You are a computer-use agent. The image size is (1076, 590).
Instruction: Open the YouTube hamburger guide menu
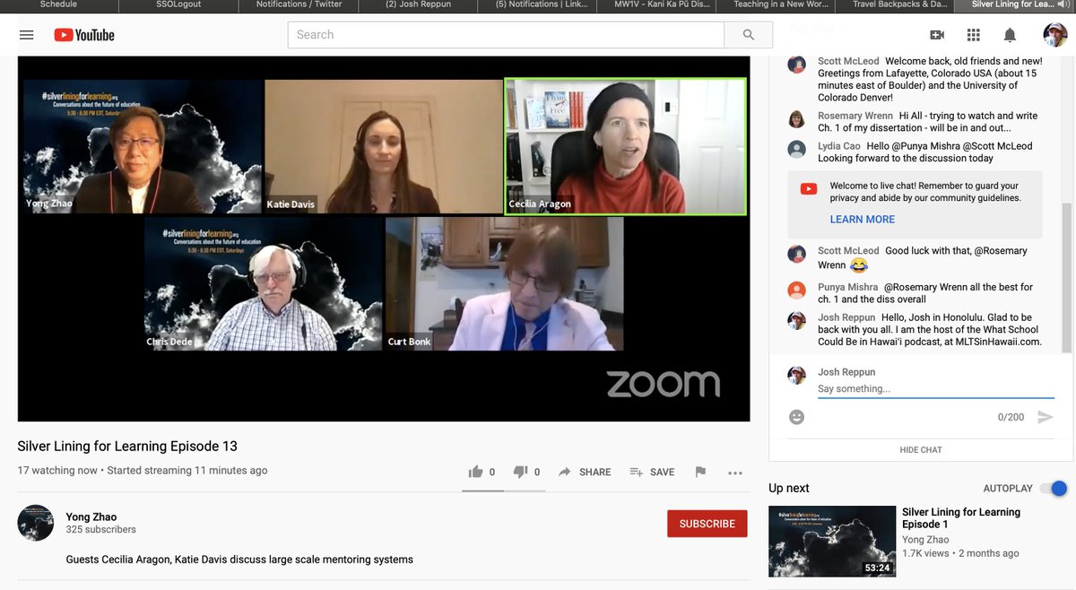(x=26, y=35)
